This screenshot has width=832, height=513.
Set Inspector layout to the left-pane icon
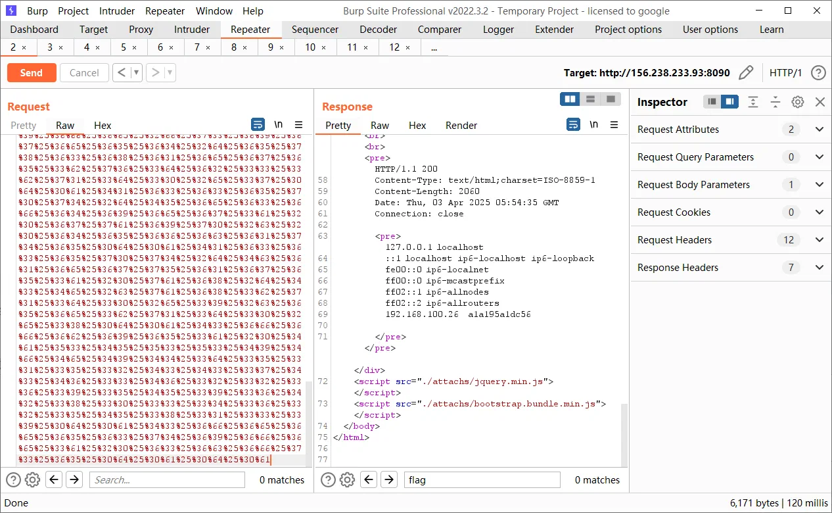tap(712, 102)
